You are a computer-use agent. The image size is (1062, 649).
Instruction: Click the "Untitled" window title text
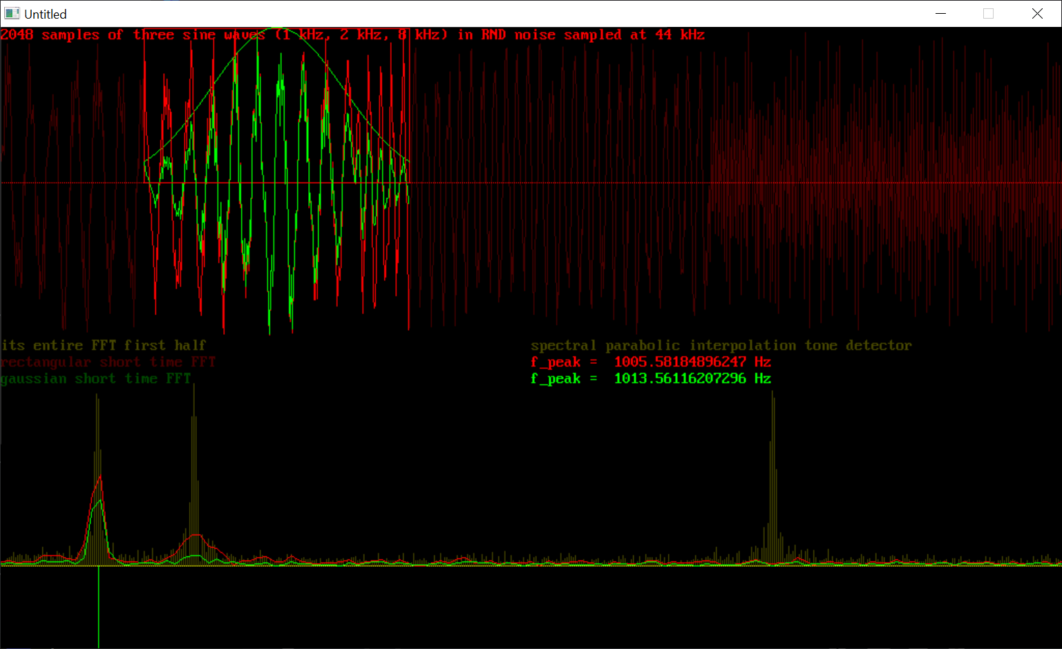point(46,14)
